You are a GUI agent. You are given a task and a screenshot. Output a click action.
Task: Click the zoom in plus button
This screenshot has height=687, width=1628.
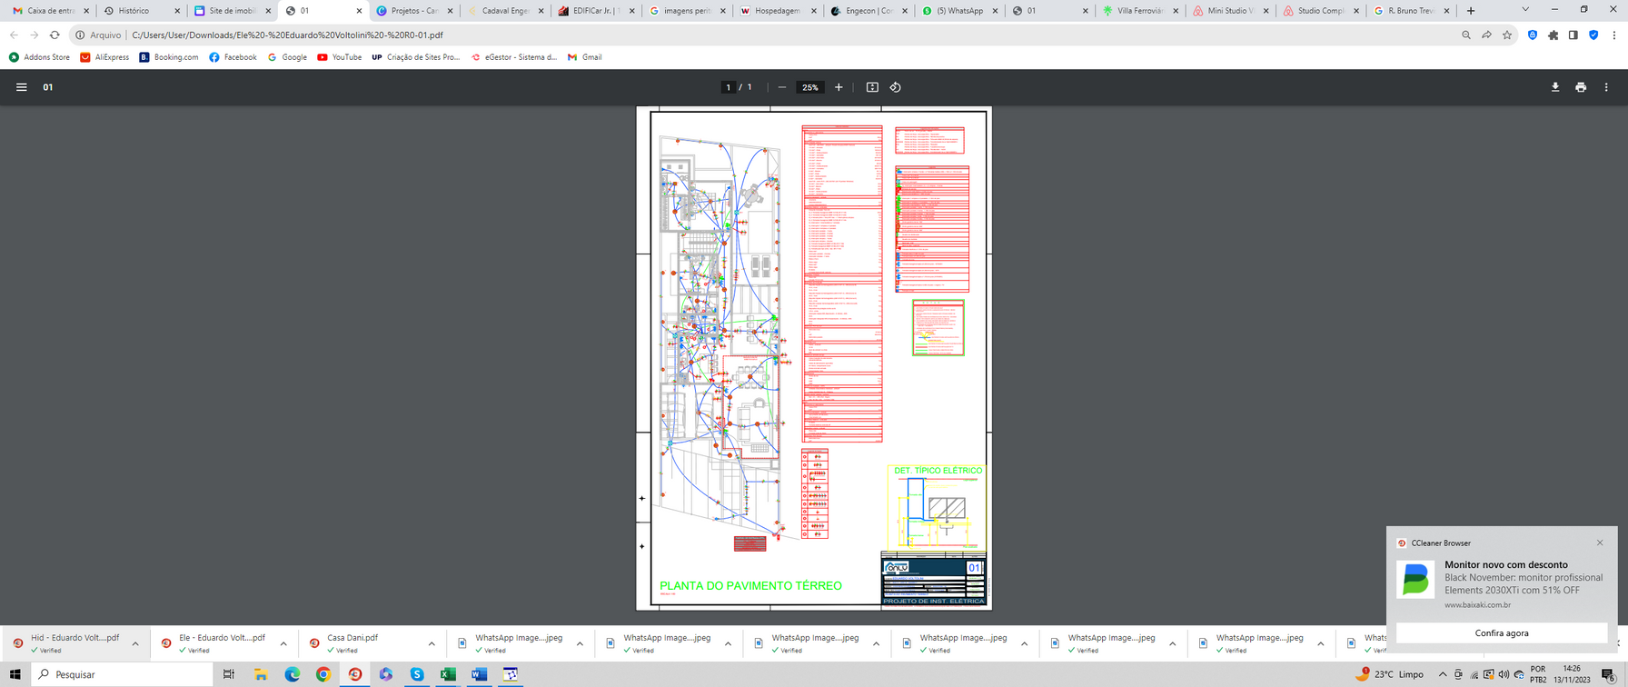click(839, 87)
